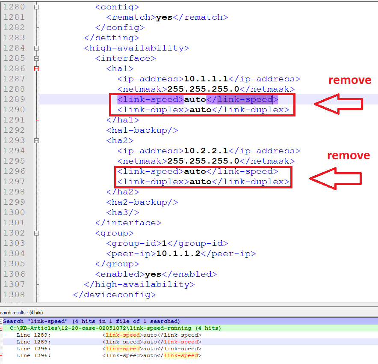The width and height of the screenshot is (378, 364).
Task: Click the </interface> closing tag
Action: click(128, 223)
